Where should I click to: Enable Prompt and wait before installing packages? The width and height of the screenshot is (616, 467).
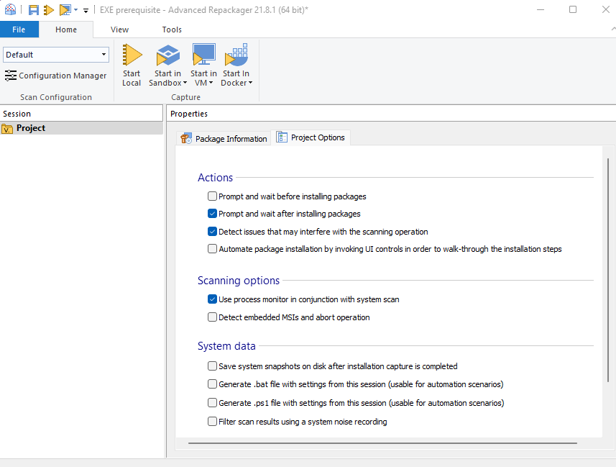tap(212, 196)
